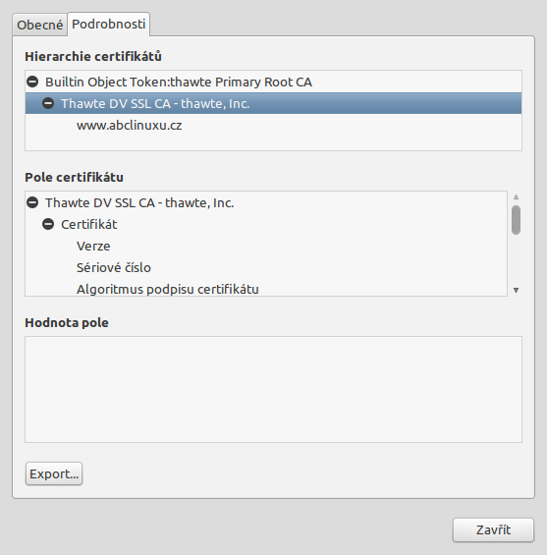Click inside the Hodnota pole text area
Image resolution: width=547 pixels, height=555 pixels.
[x=273, y=389]
